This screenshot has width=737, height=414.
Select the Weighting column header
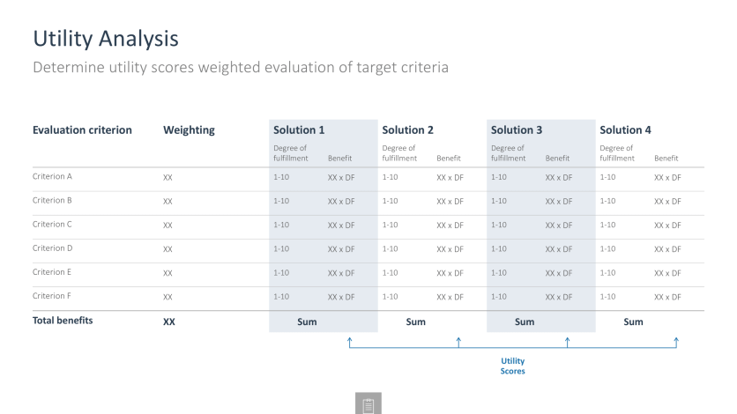189,130
